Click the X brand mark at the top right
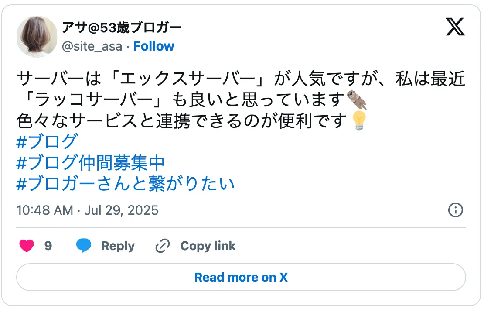This screenshot has width=484, height=309. (455, 27)
